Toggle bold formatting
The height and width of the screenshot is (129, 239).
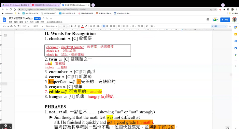[x=72, y=26]
